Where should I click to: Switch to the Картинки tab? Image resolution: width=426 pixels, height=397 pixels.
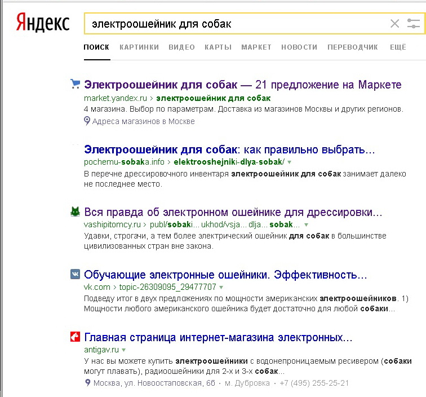click(139, 47)
